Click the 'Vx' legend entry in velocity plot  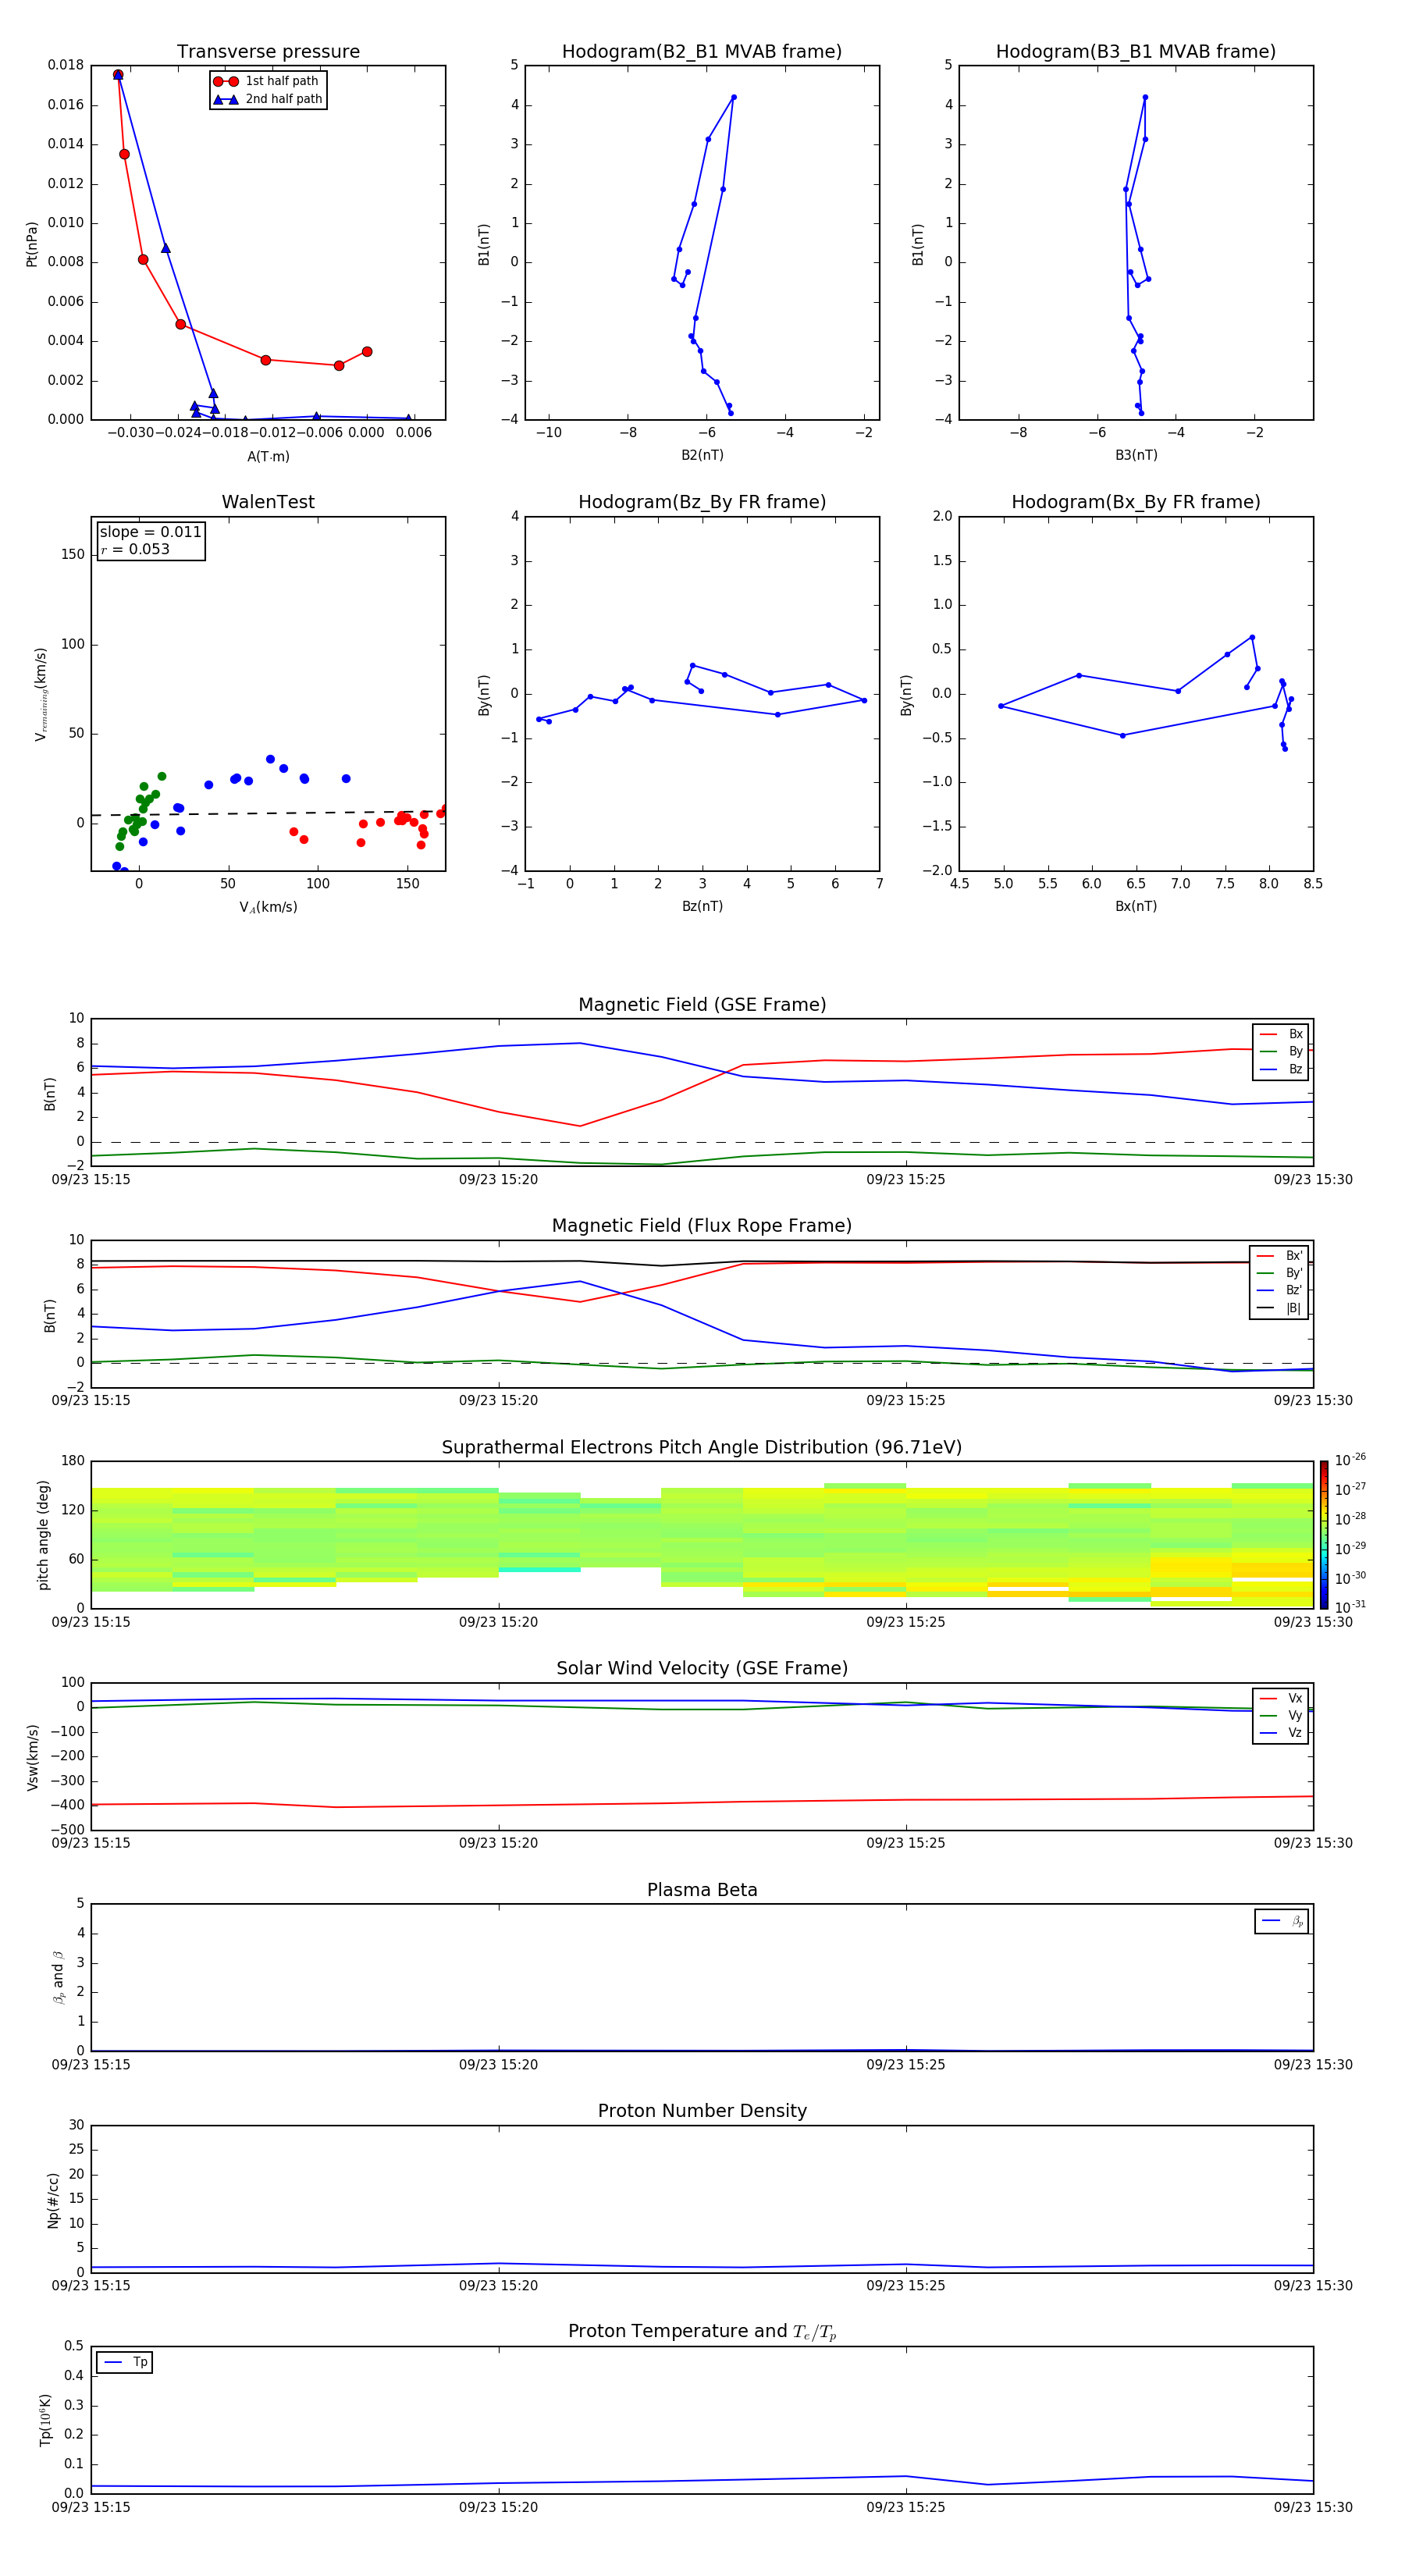pyautogui.click(x=1281, y=1698)
